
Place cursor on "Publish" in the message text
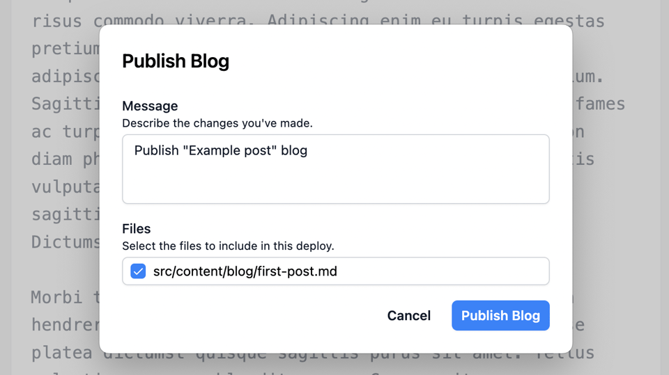(156, 150)
